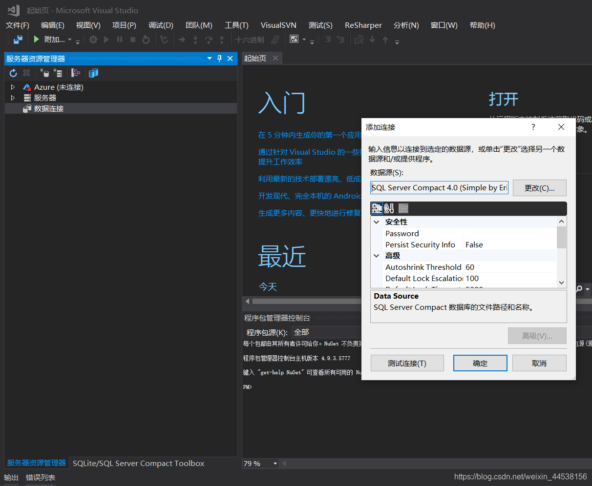Click the Visual Studio logo icon

click(x=13, y=10)
